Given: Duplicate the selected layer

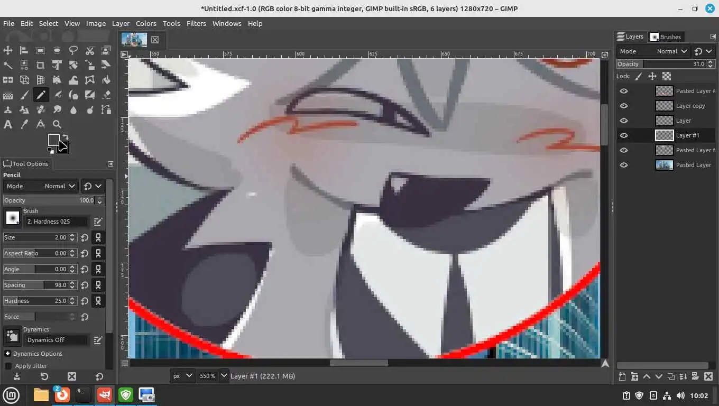Looking at the screenshot, I should pyautogui.click(x=671, y=376).
